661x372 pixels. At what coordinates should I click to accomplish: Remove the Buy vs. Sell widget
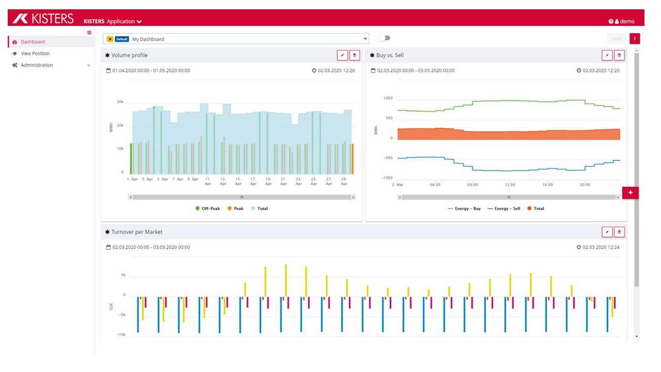619,56
